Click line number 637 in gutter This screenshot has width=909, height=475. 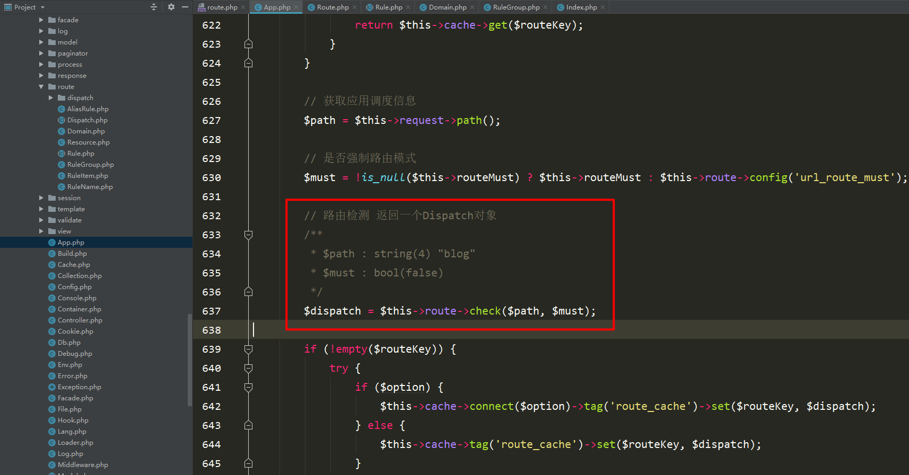211,311
